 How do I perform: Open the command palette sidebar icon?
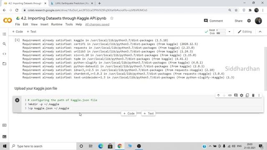tap(5, 125)
